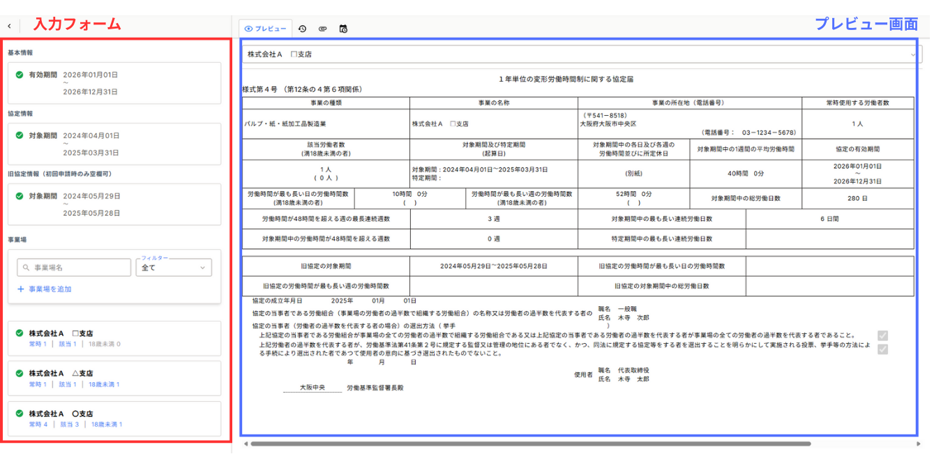Toggle the second checkbox beside agreement statement
Screen dimensions: 934x454
point(883,349)
